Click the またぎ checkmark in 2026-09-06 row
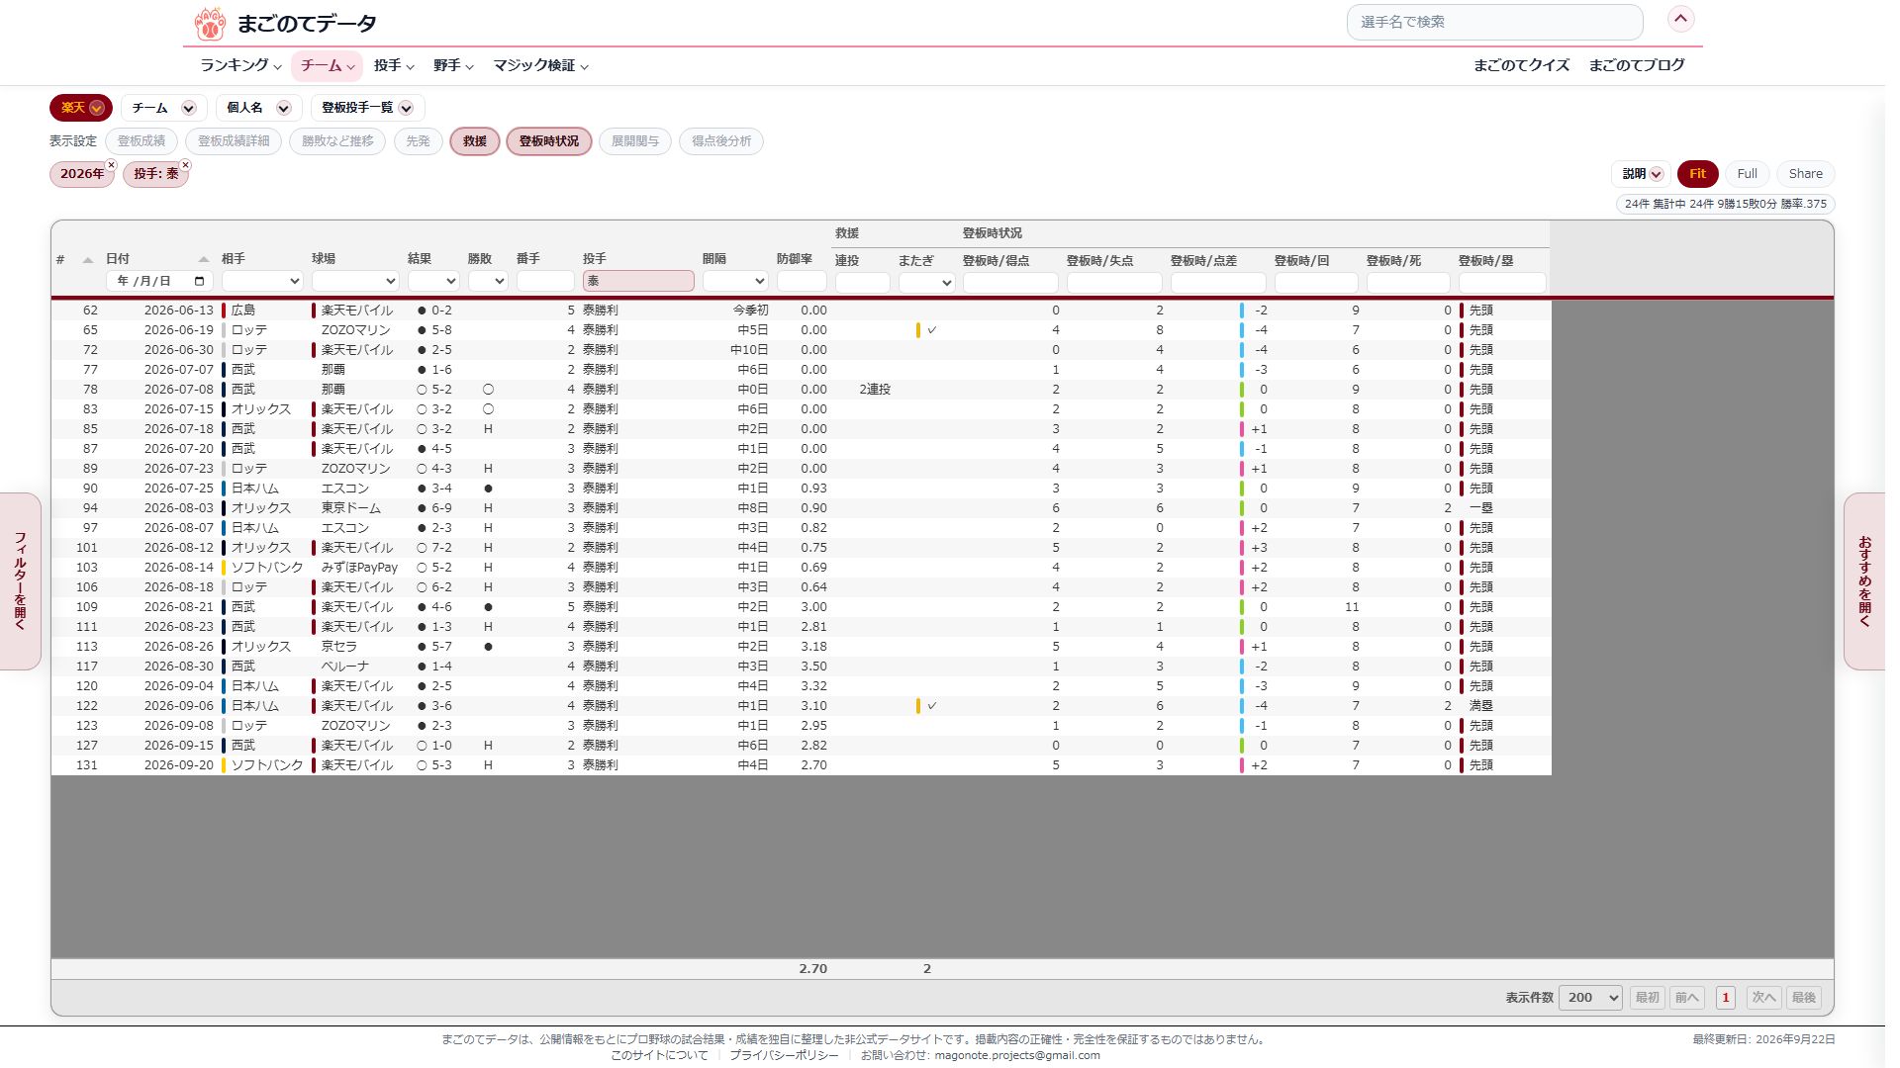Image resolution: width=1900 pixels, height=1068 pixels. tap(932, 706)
